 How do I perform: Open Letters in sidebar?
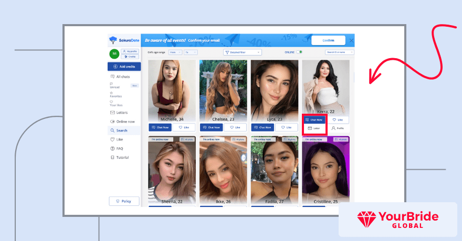click(119, 113)
